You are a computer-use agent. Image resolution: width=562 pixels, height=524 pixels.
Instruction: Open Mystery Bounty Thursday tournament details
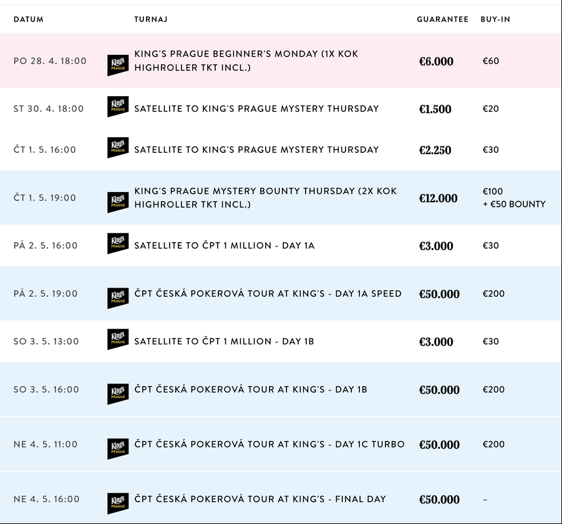click(266, 198)
